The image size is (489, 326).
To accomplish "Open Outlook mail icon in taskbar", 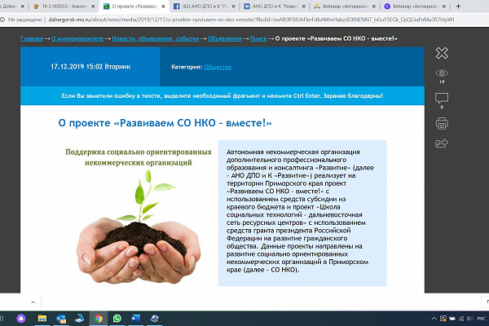I will point(61,319).
